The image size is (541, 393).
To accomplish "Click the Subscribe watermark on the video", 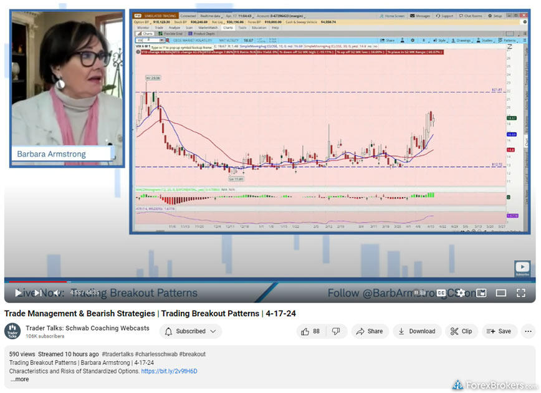I will [522, 268].
